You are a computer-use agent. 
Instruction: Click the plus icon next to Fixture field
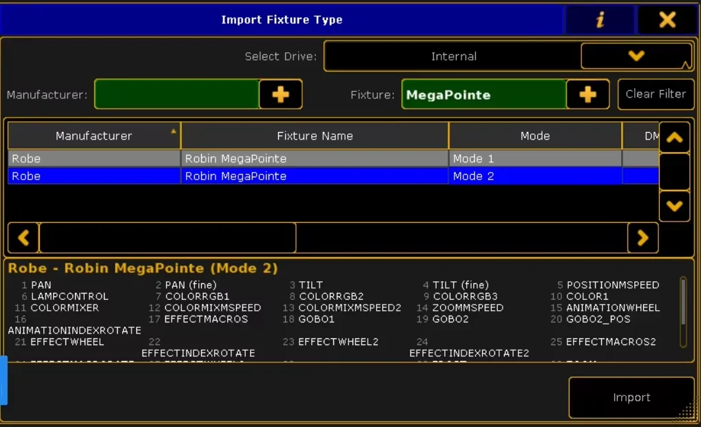(x=587, y=95)
